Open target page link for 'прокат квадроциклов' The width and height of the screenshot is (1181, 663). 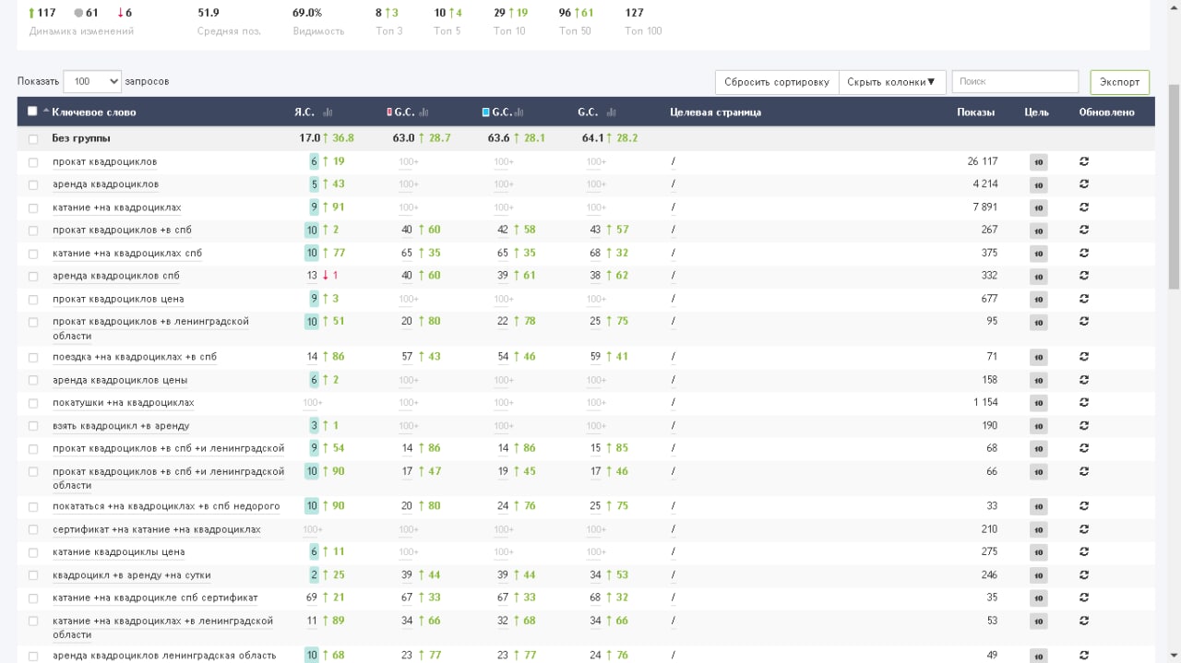pos(674,162)
